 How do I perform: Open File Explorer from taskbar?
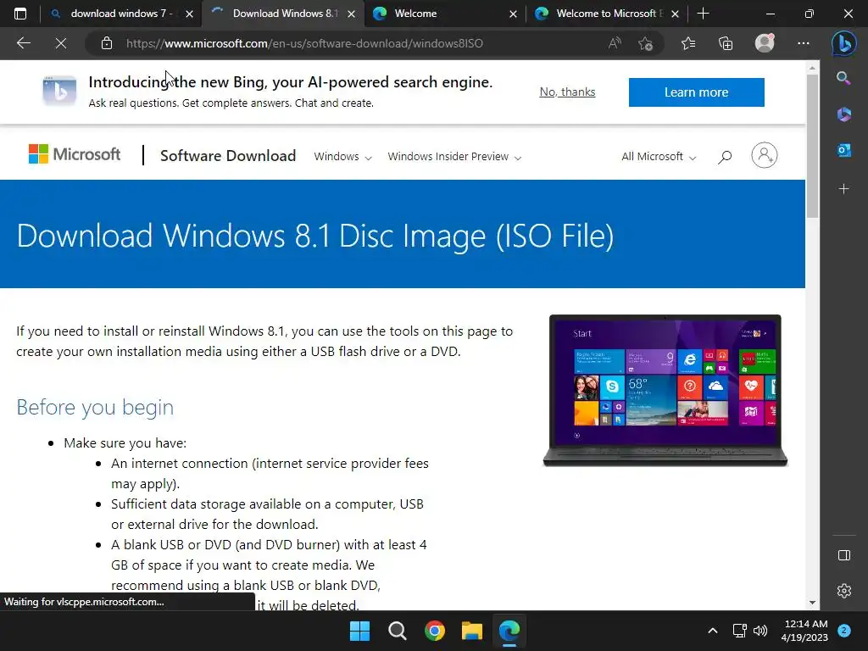click(x=471, y=631)
